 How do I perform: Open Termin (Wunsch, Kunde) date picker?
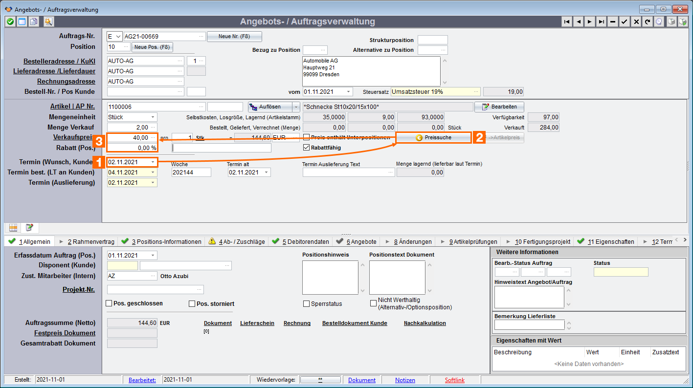153,162
